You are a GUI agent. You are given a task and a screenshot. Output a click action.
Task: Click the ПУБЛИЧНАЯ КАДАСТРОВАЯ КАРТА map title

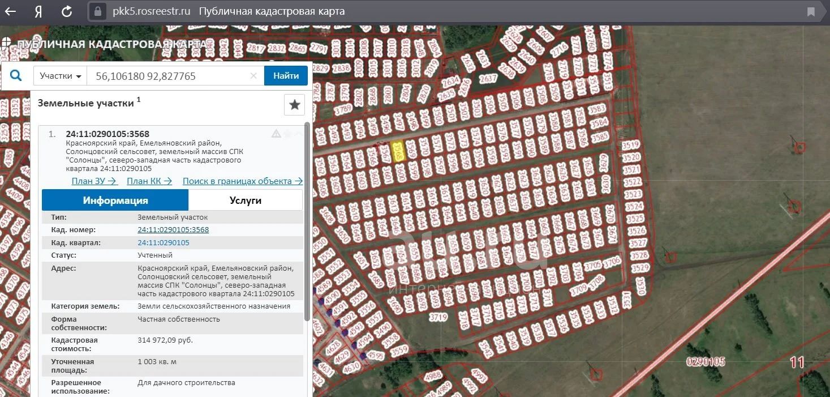[112, 44]
